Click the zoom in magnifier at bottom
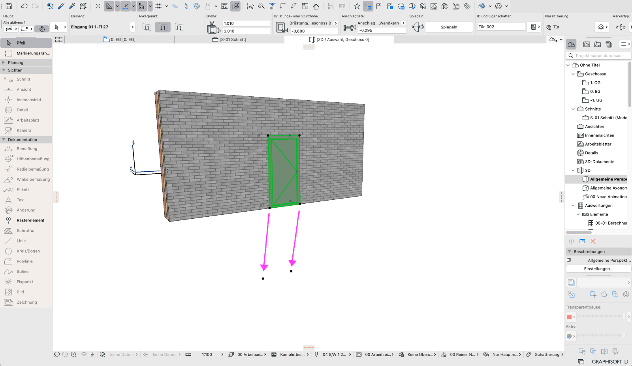 (74, 355)
